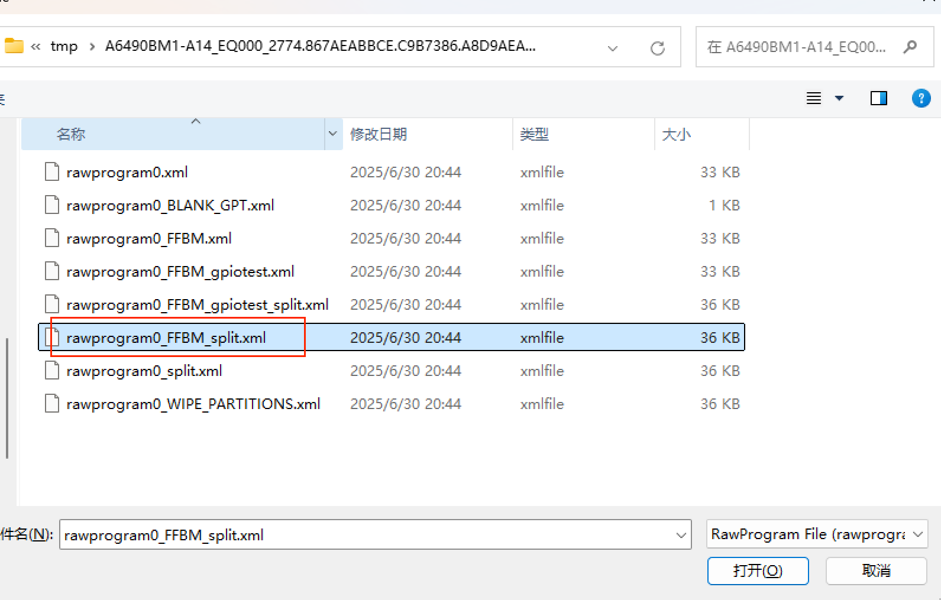Click the view layout list icon
The height and width of the screenshot is (600, 941).
point(814,98)
